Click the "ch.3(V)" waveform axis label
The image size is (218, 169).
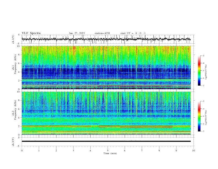coord(13,142)
